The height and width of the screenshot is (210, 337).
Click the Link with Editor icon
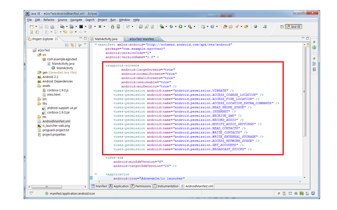72,45
